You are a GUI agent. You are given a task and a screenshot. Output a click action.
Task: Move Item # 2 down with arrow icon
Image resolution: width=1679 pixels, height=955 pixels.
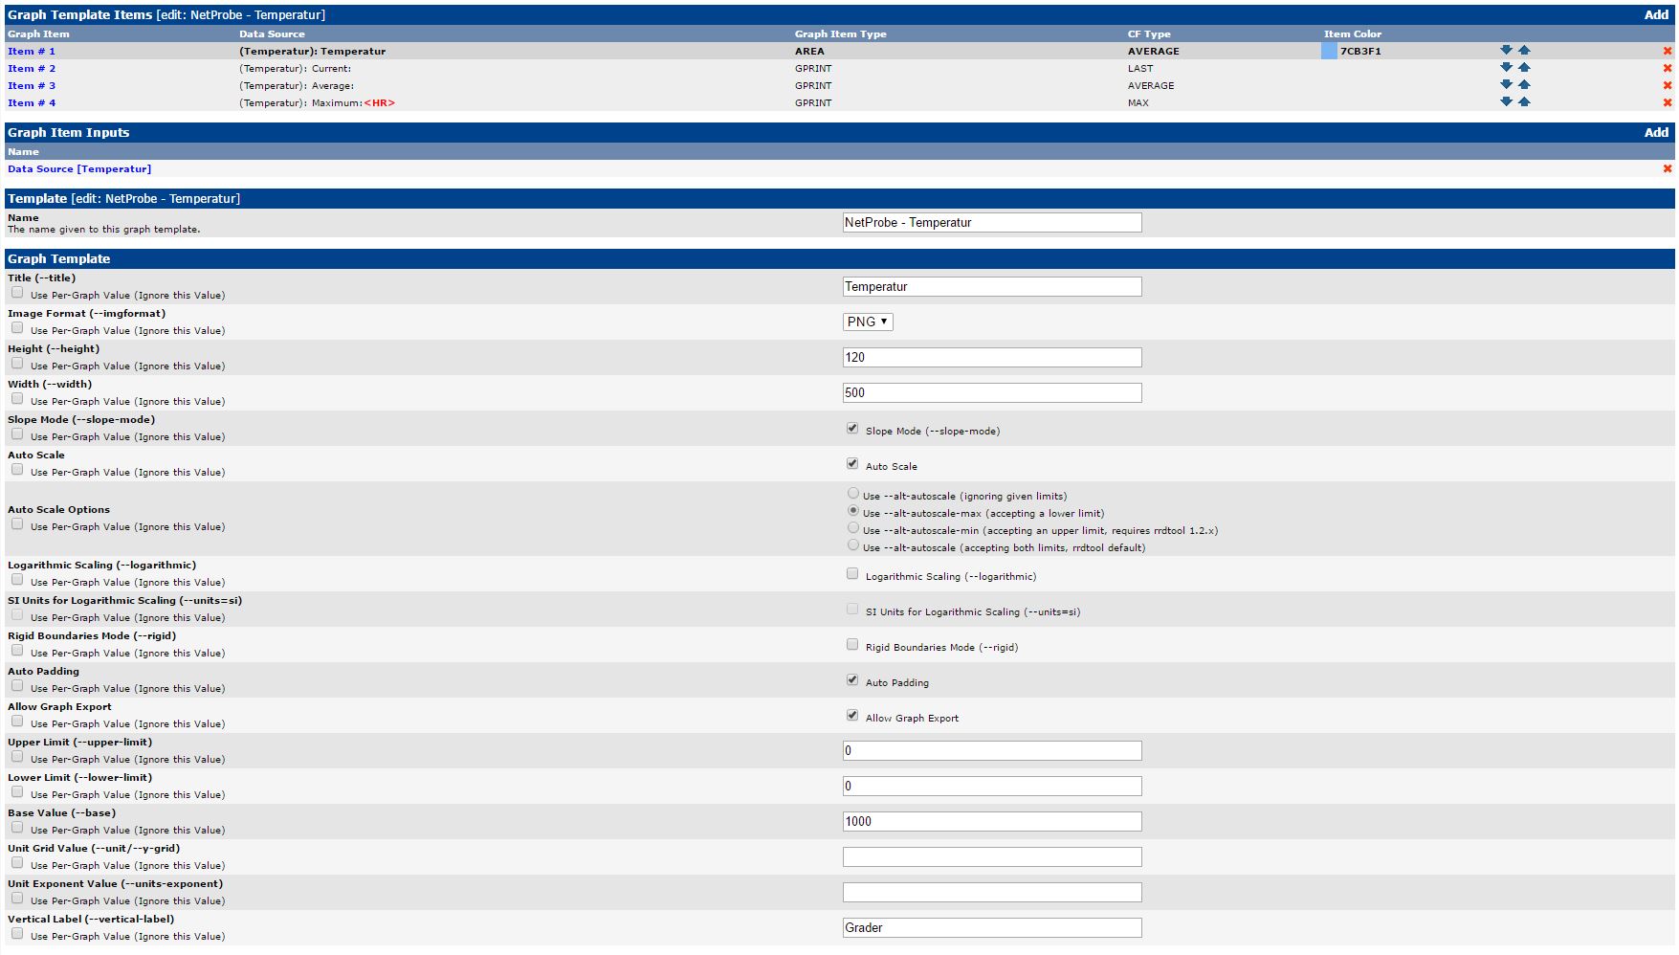point(1506,67)
